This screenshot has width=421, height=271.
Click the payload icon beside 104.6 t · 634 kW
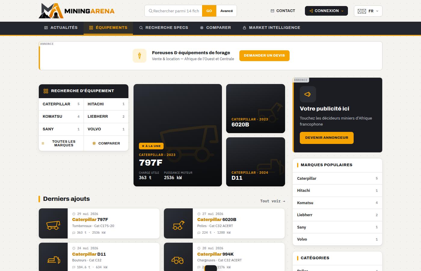coord(74,267)
